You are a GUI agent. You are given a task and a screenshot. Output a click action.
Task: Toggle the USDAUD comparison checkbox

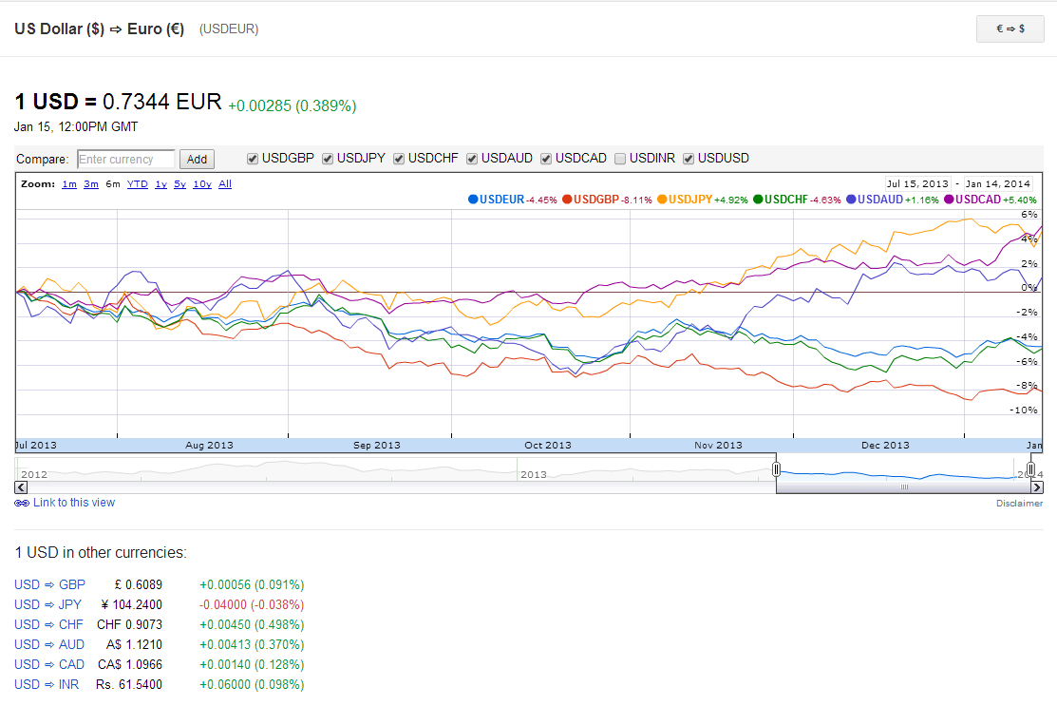pos(472,159)
